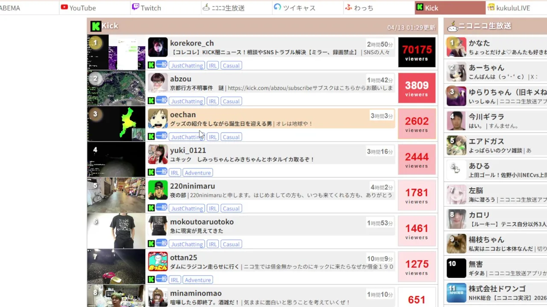Click 2602 viewers count box
This screenshot has height=307, width=547.
417,124
